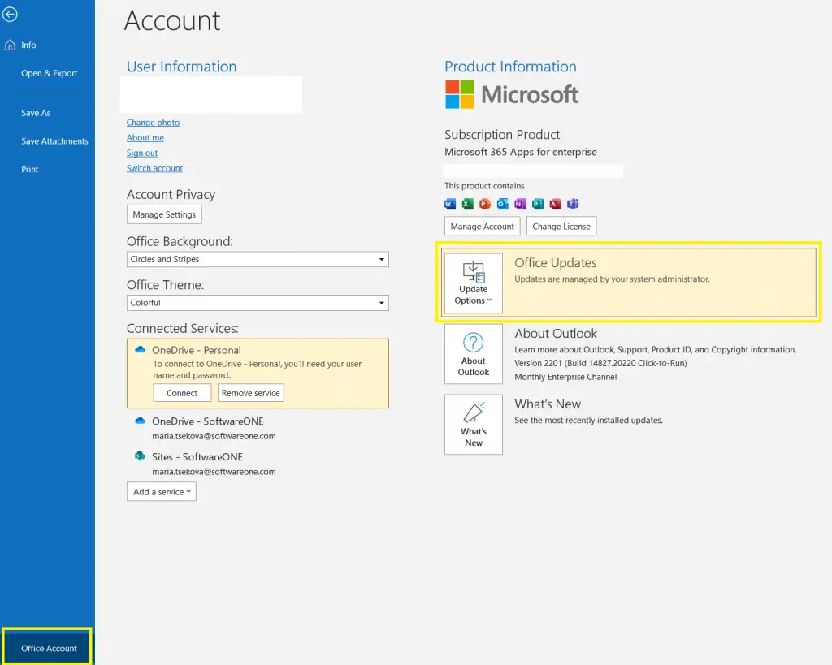
Task: Click the Teams app icon
Action: pyautogui.click(x=573, y=204)
